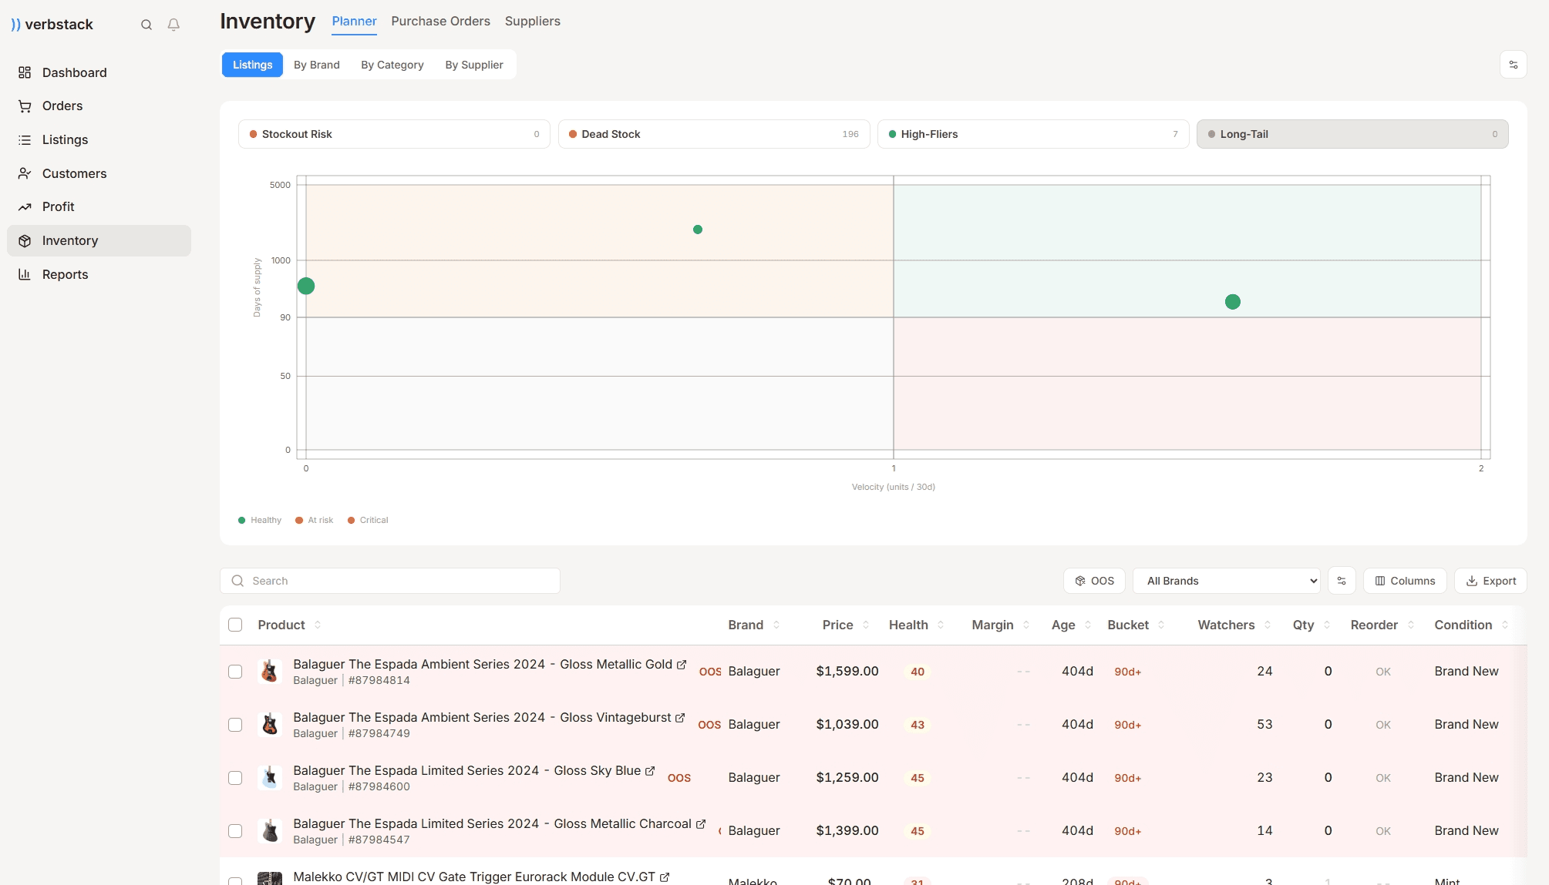Switch to the Planner tab

[354, 22]
